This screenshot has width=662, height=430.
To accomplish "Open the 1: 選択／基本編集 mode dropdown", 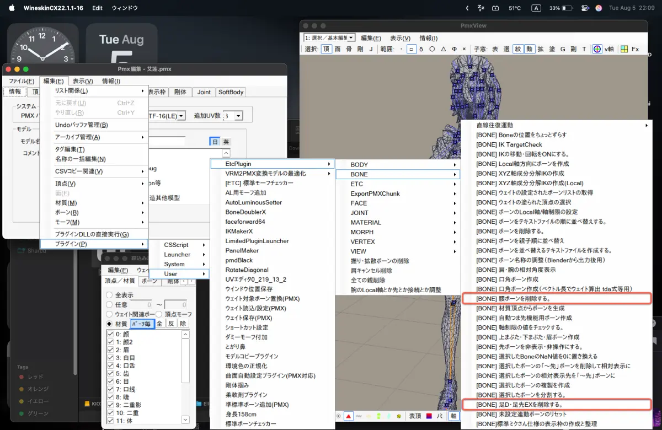I will pyautogui.click(x=330, y=37).
